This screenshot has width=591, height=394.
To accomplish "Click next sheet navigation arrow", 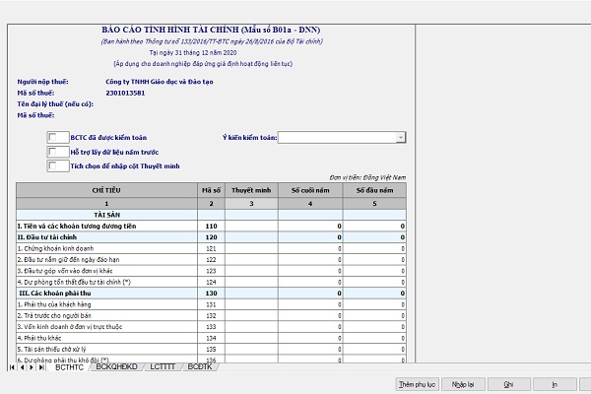I will click(30, 367).
